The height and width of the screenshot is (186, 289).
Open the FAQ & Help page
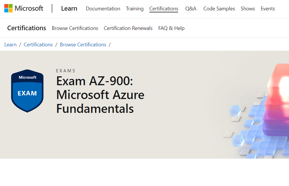click(171, 28)
